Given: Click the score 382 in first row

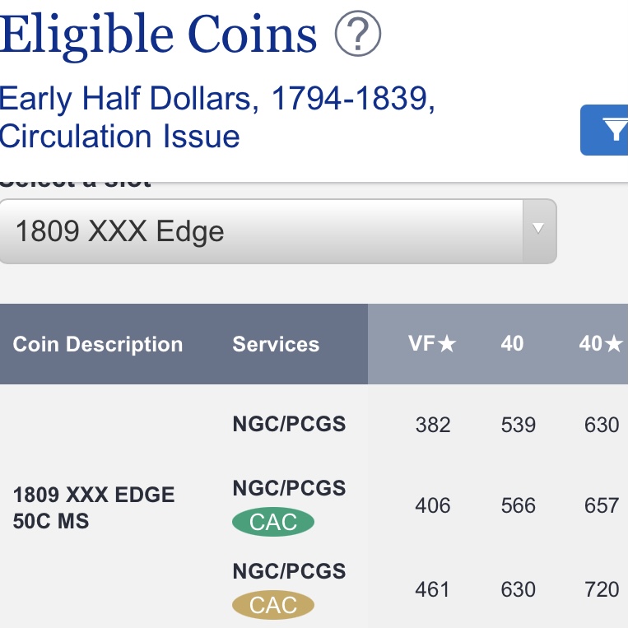Looking at the screenshot, I should (433, 425).
